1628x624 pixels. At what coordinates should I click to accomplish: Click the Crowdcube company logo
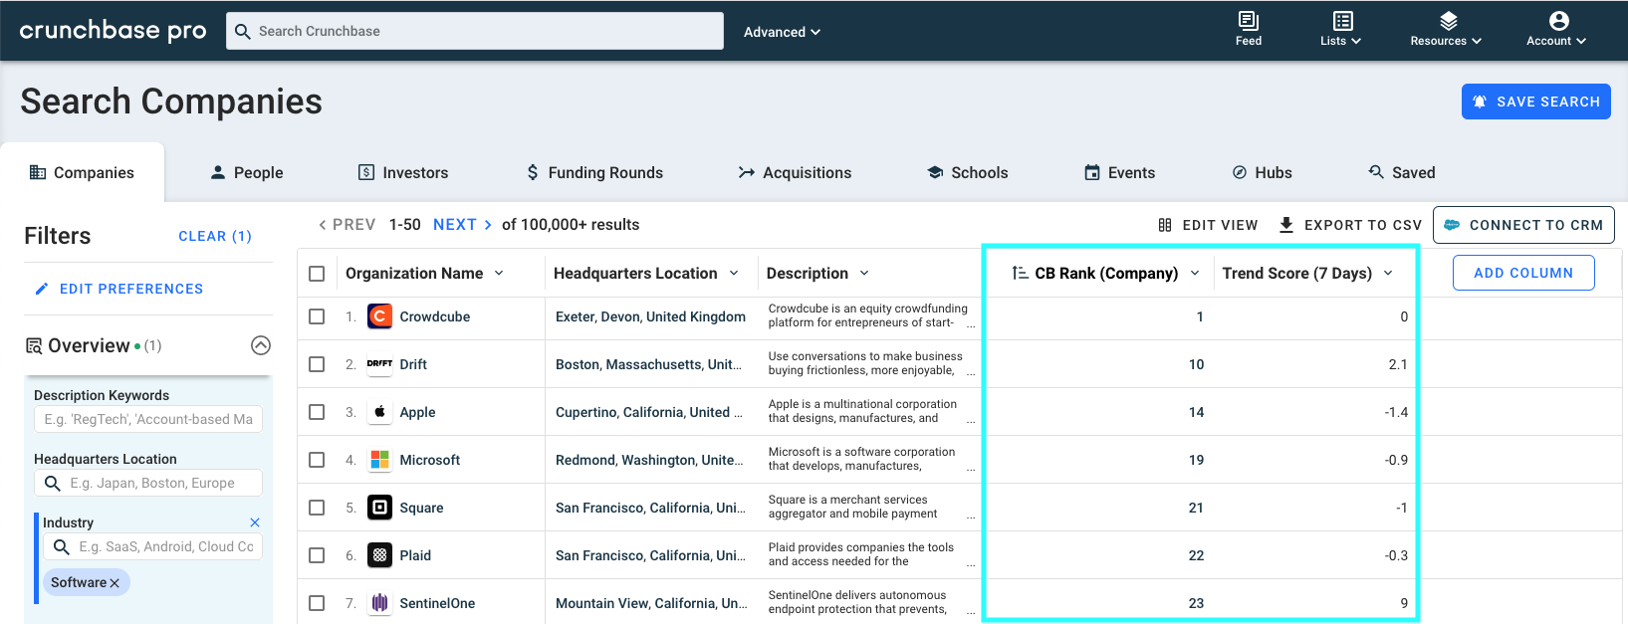click(379, 316)
